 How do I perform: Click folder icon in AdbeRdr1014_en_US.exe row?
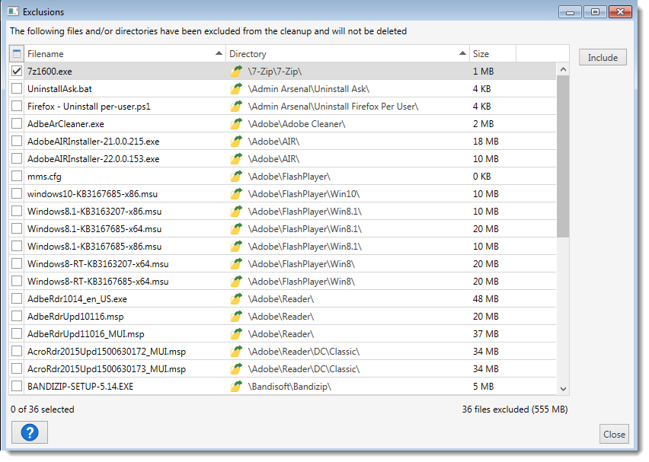(236, 299)
